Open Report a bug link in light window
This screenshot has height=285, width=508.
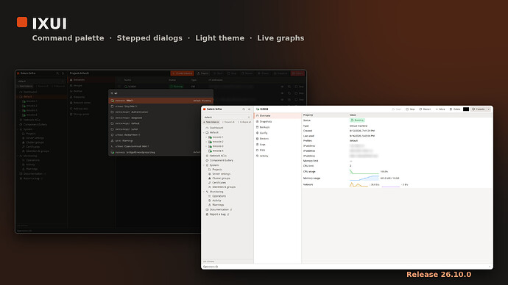click(217, 214)
